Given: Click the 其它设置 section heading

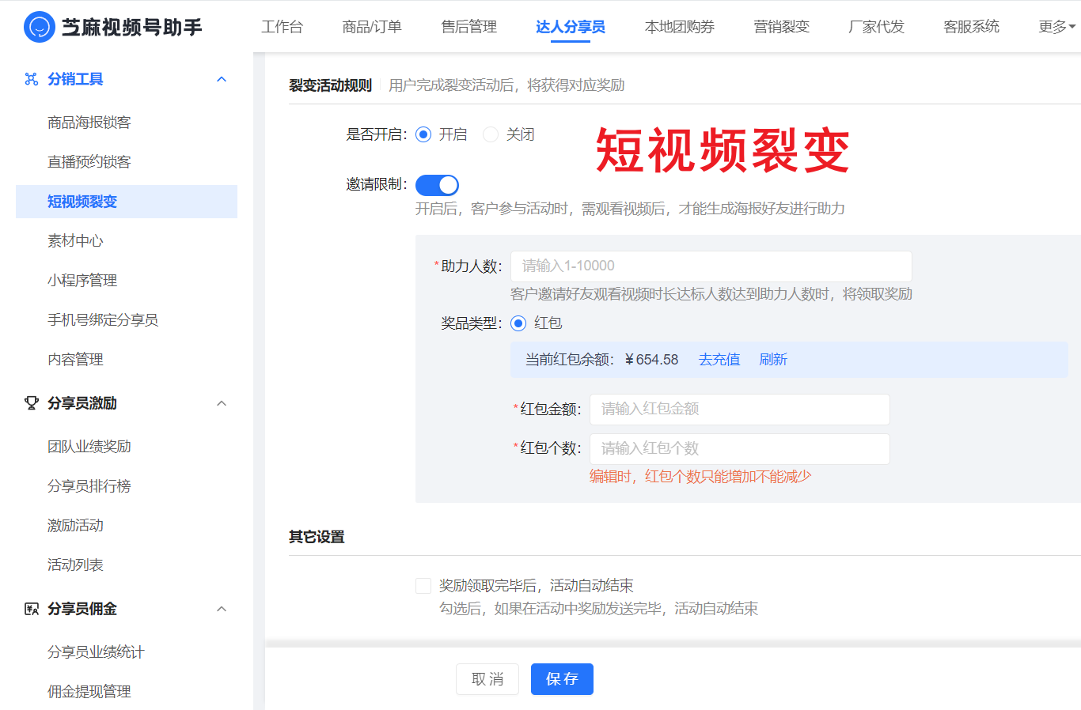Looking at the screenshot, I should tap(317, 537).
